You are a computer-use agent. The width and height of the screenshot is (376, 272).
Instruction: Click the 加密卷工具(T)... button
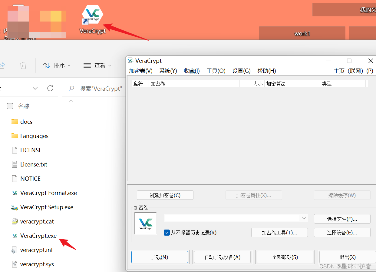pyautogui.click(x=279, y=233)
